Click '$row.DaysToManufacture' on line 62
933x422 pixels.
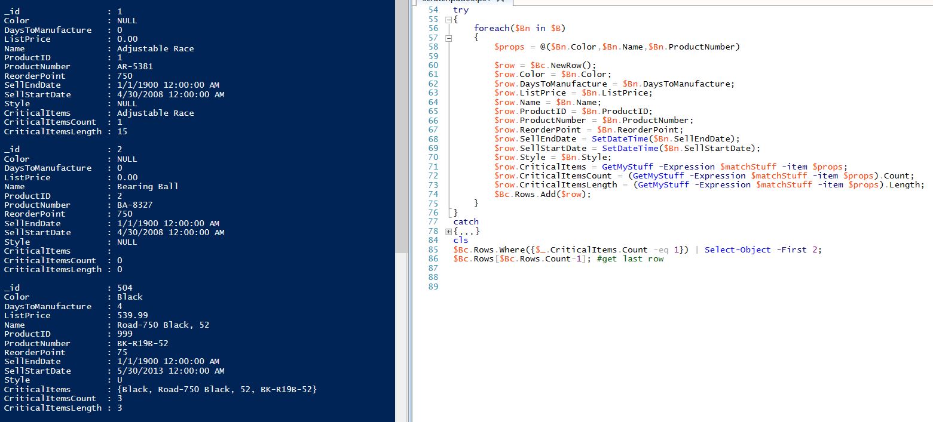pos(550,84)
